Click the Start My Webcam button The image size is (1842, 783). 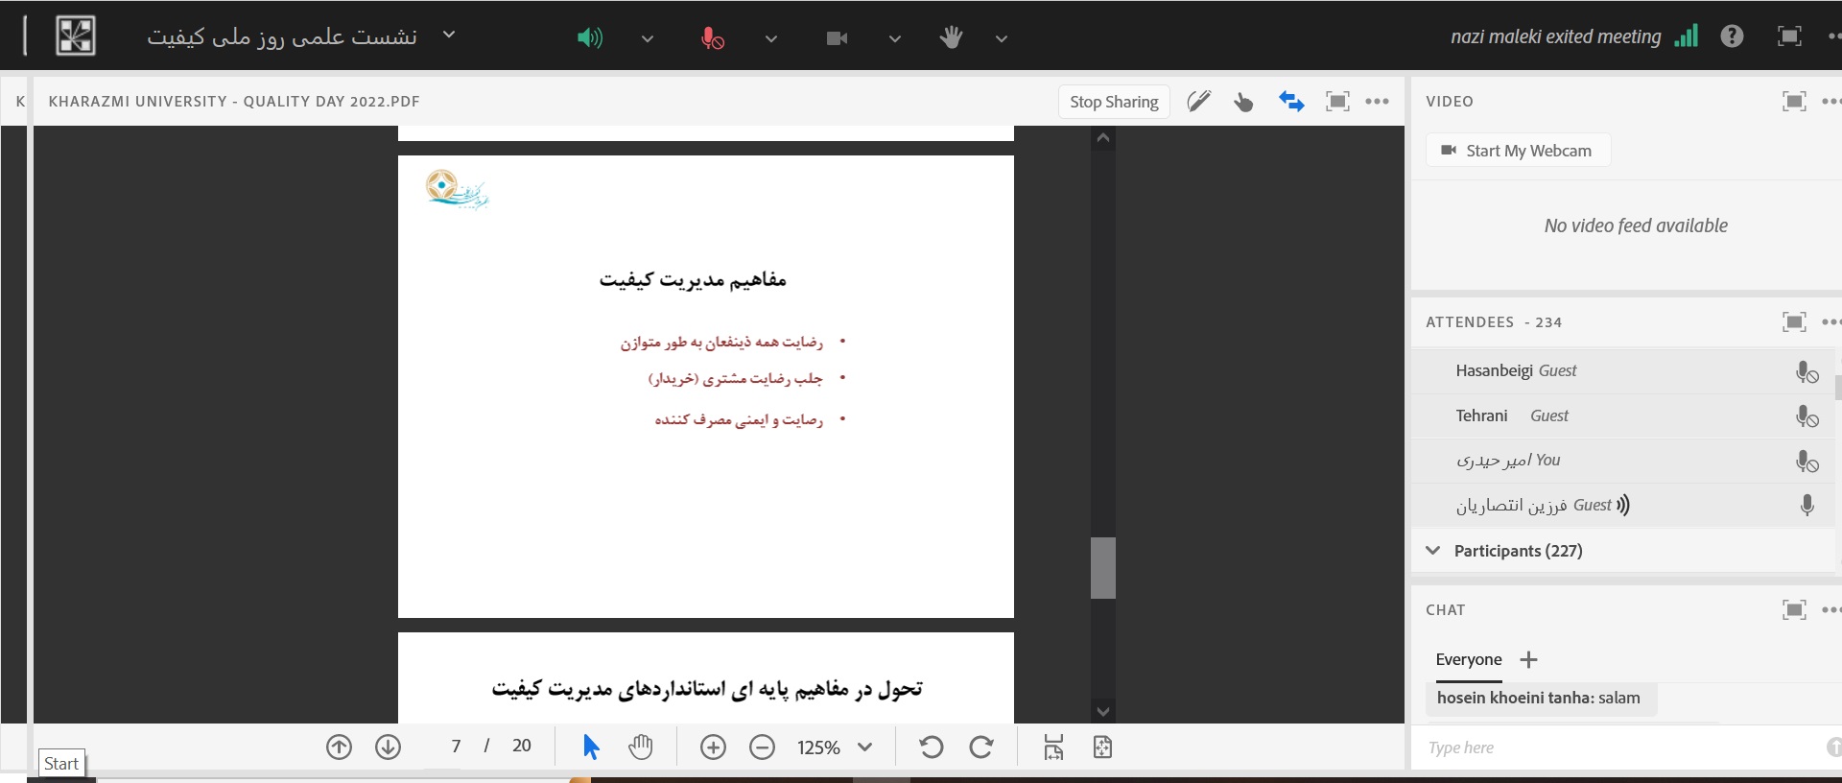pyautogui.click(x=1517, y=151)
